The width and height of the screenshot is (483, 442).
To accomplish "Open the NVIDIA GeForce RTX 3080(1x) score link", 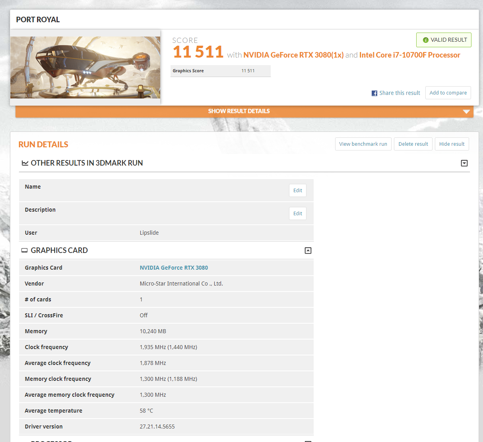I will [x=293, y=55].
